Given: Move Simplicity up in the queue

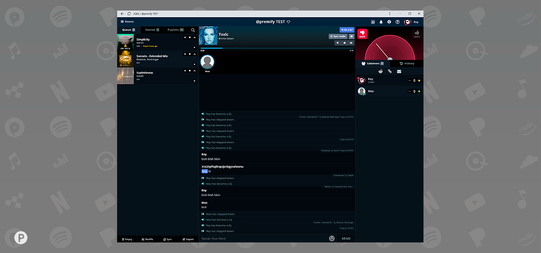Looking at the screenshot, I should [194, 37].
